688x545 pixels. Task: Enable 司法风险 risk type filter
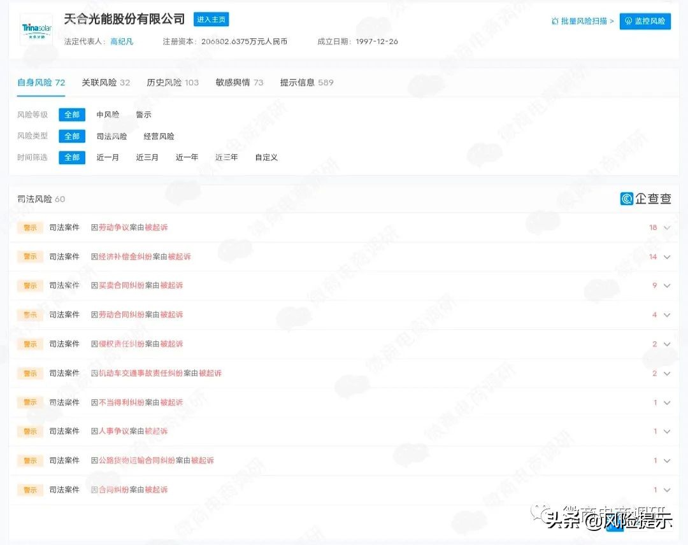(x=111, y=136)
